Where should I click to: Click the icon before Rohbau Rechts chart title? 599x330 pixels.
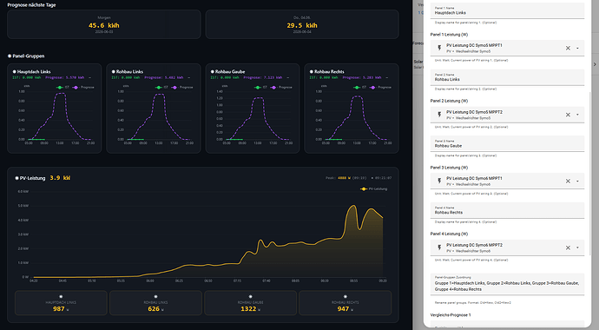pyautogui.click(x=312, y=71)
